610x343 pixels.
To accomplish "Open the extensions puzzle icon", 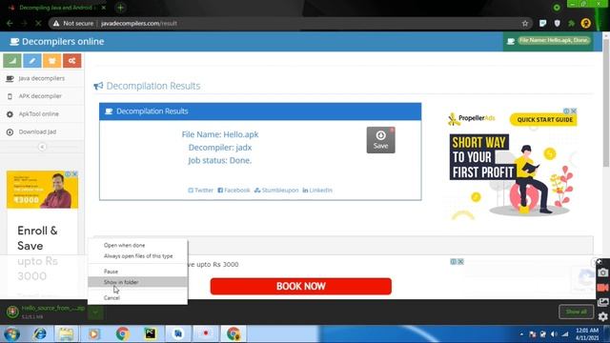I will [571, 23].
